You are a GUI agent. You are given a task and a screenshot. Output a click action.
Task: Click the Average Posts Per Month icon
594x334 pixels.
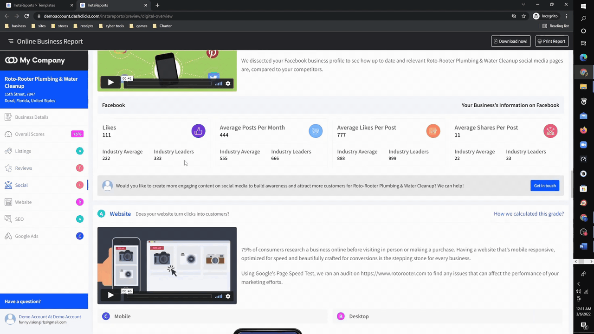[x=316, y=131]
